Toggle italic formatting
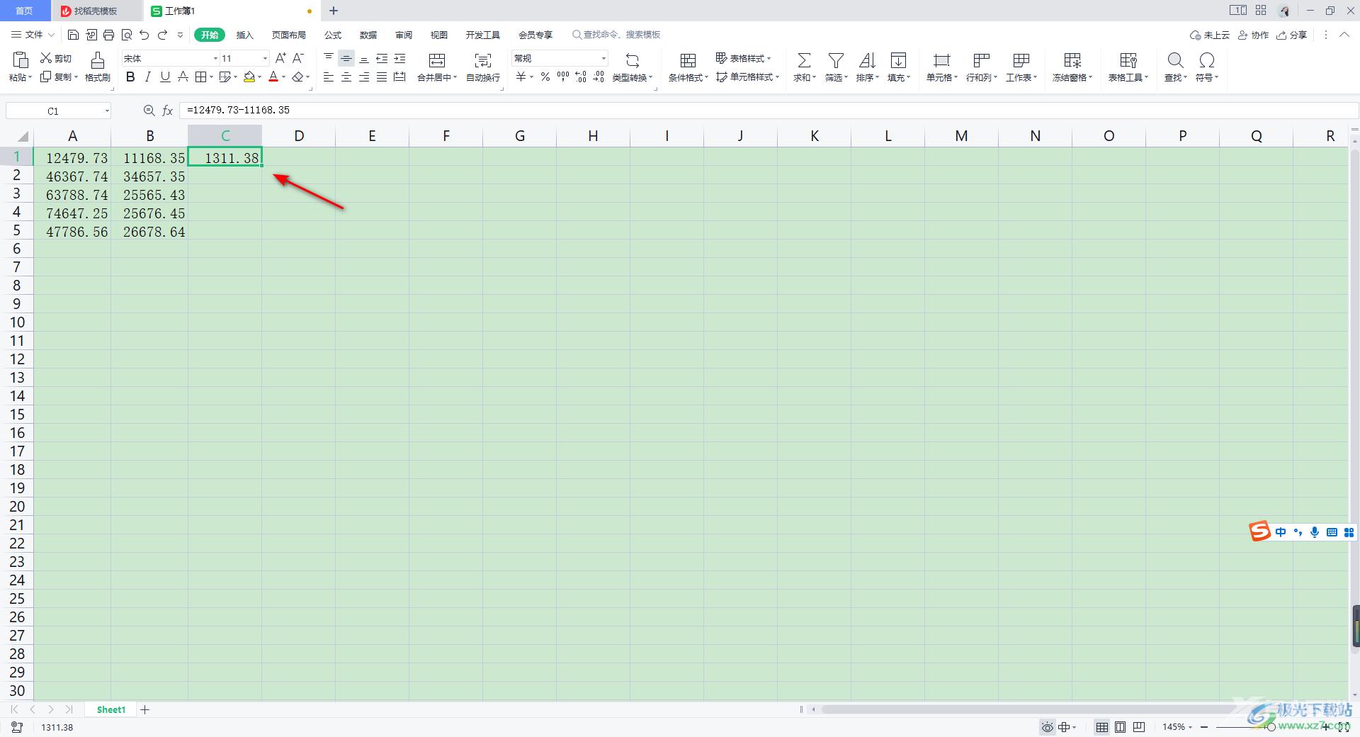The image size is (1360, 737). [147, 77]
